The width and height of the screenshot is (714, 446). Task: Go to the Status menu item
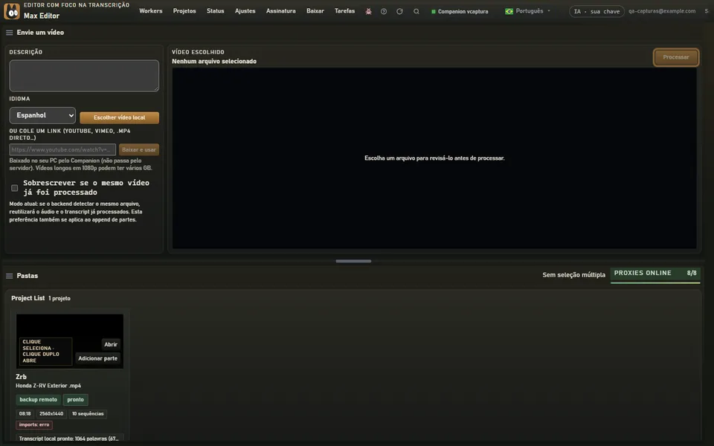click(216, 11)
